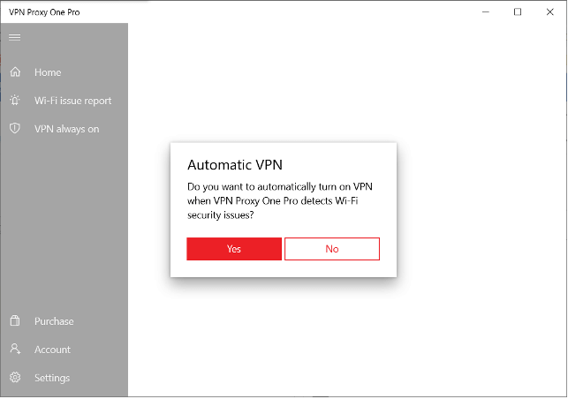Click the Purchase bag icon
The height and width of the screenshot is (399, 568).
click(x=14, y=321)
